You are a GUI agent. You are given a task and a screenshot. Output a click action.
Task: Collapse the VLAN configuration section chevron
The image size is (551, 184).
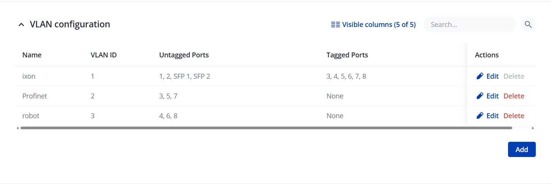pos(21,25)
